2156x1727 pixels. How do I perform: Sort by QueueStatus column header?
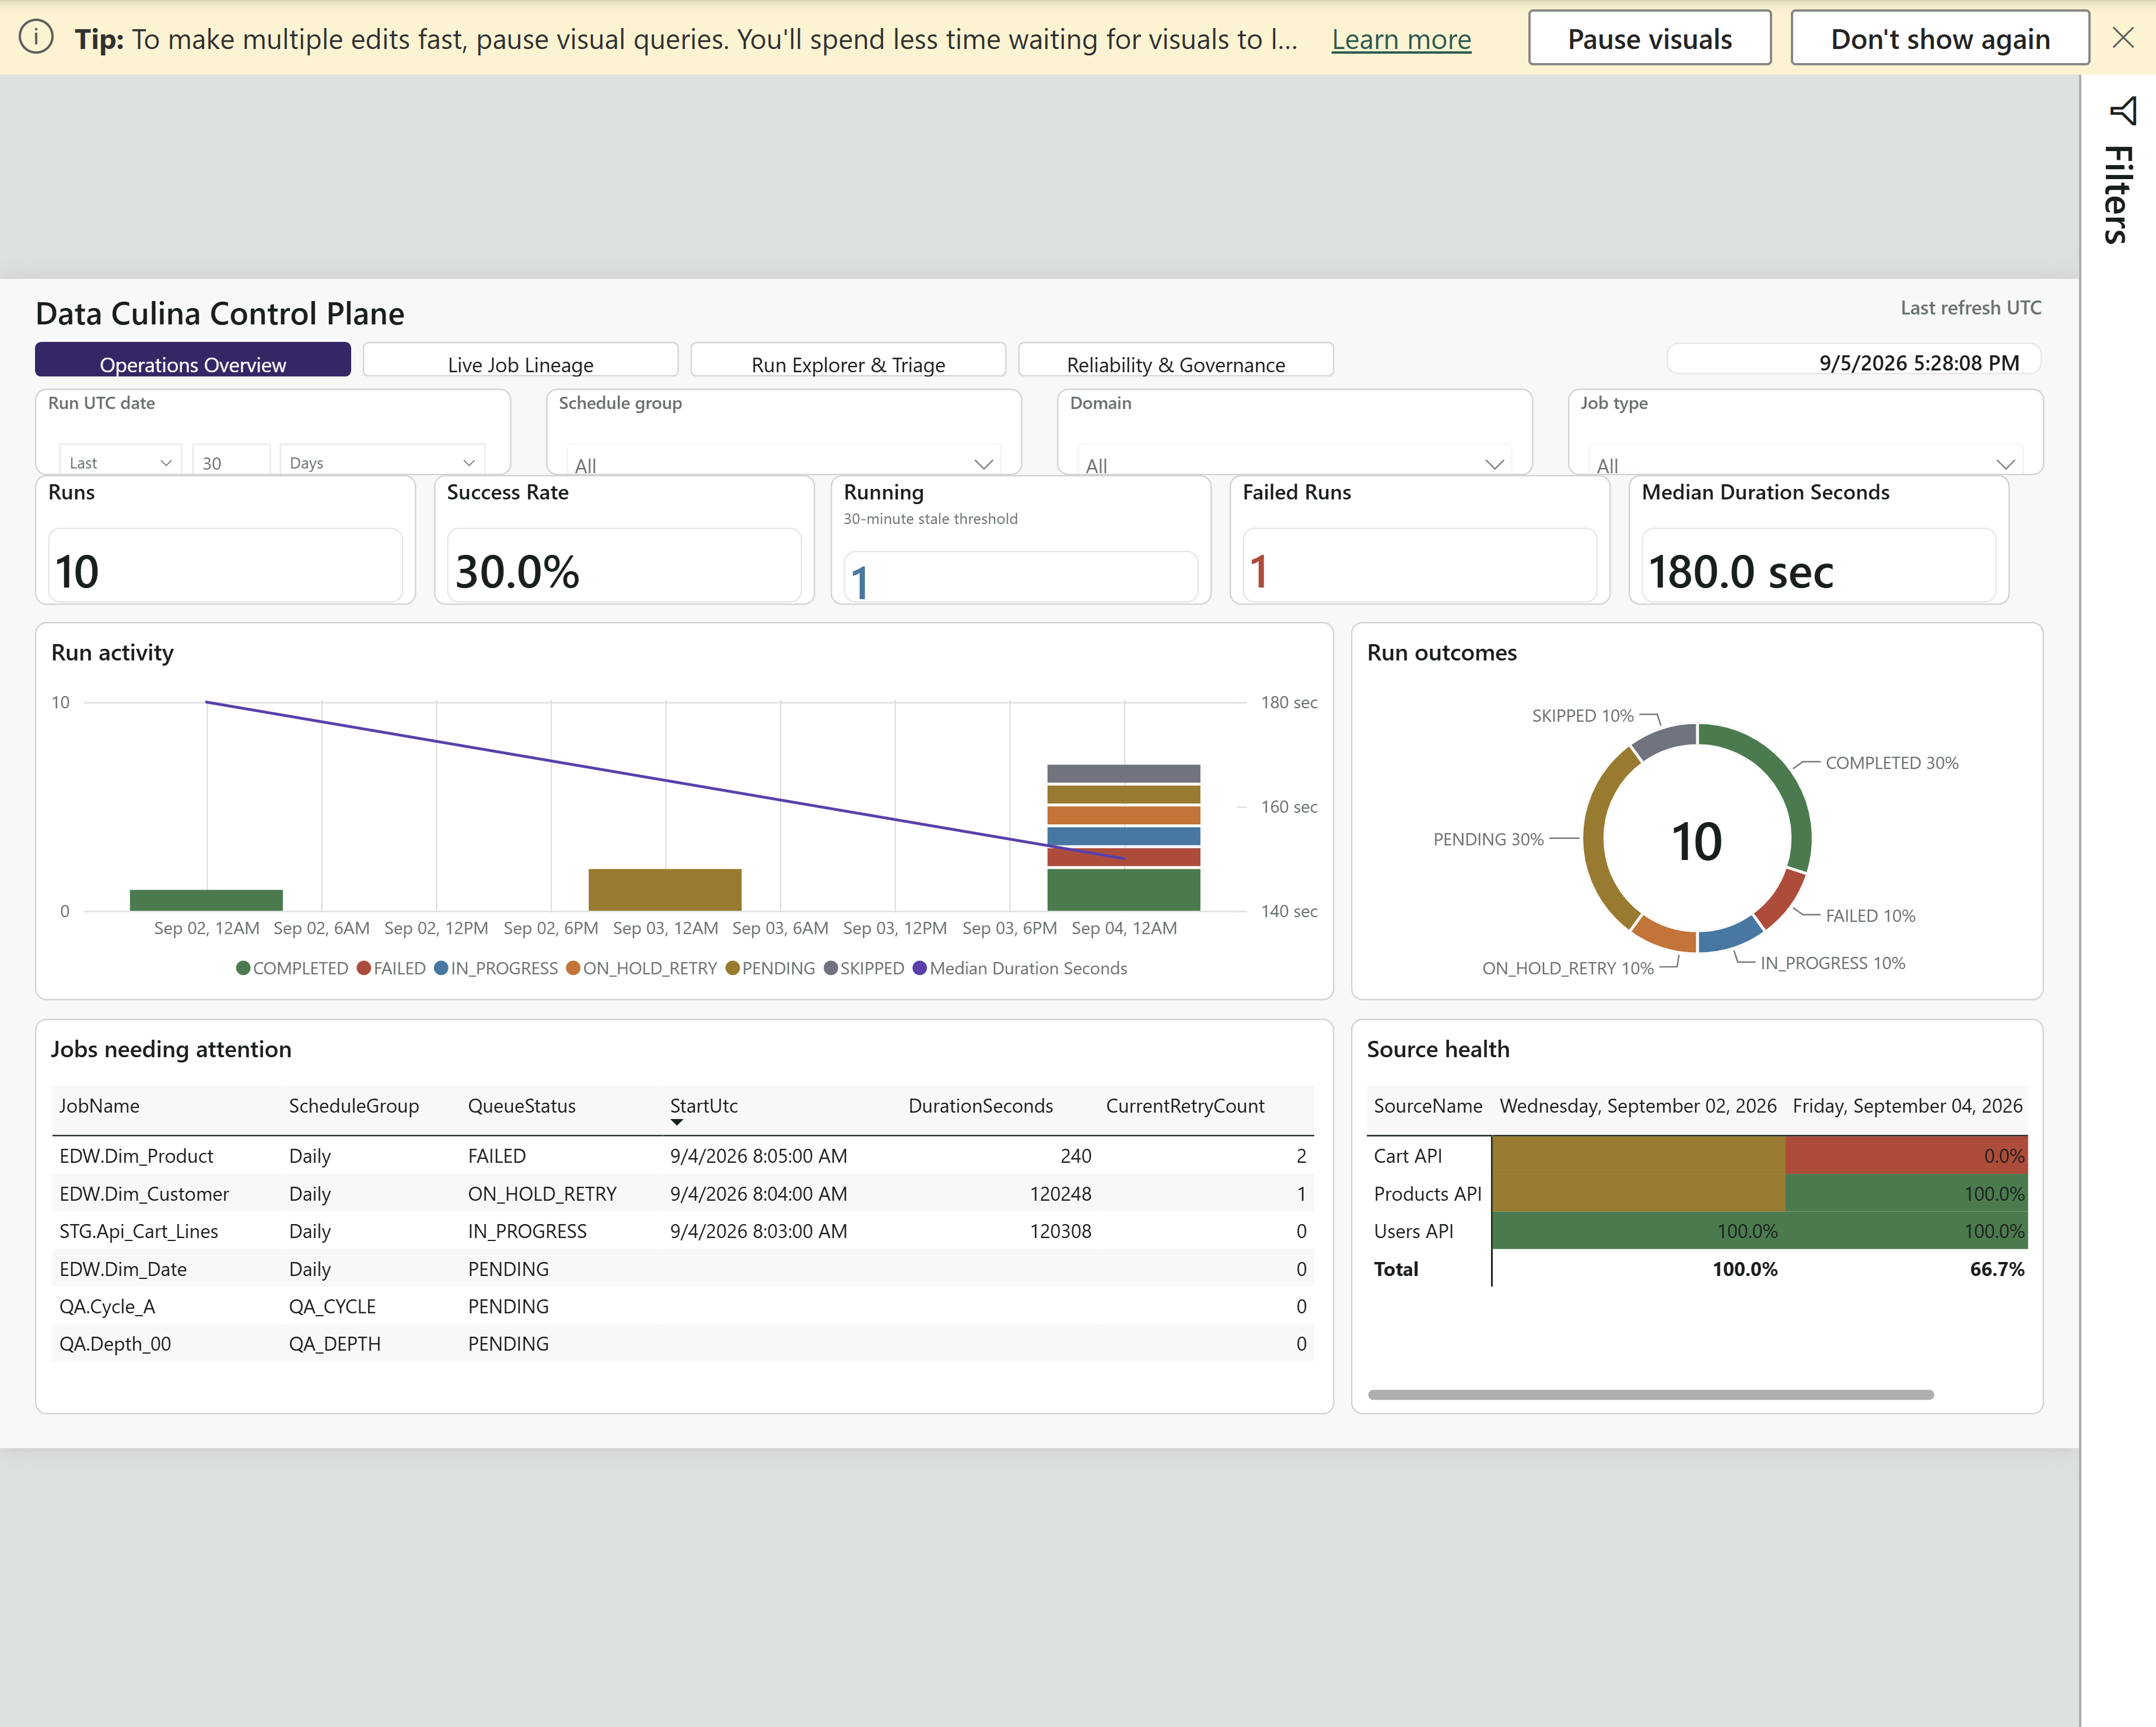(x=522, y=1105)
